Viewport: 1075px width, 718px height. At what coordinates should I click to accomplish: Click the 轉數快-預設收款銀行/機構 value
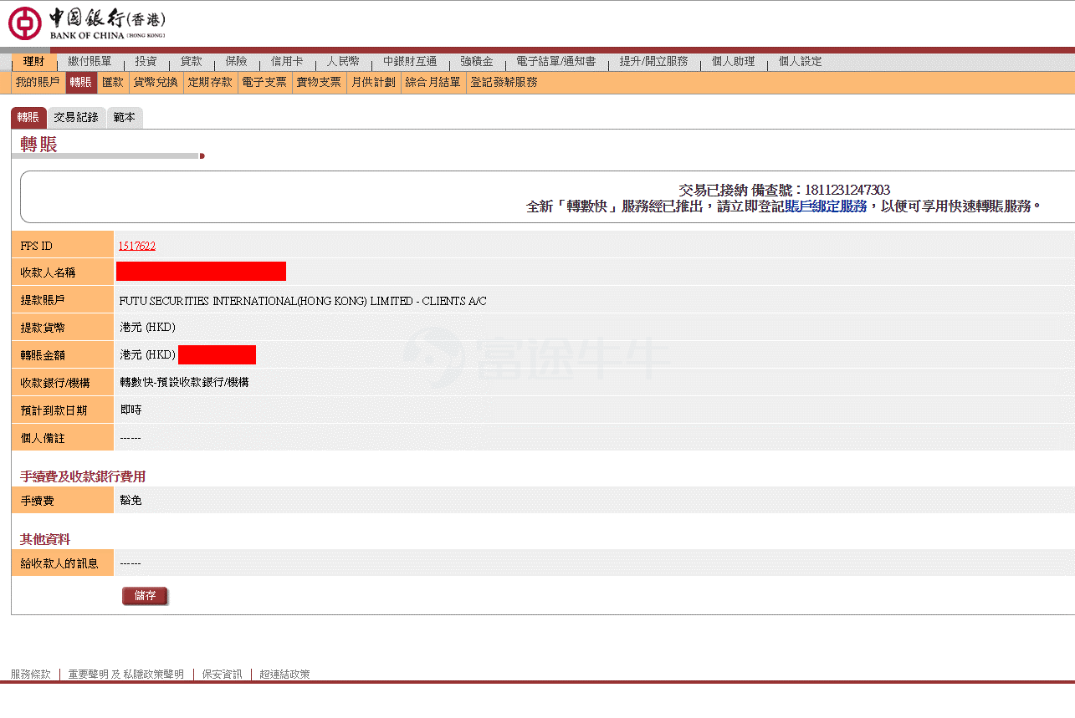point(184,382)
